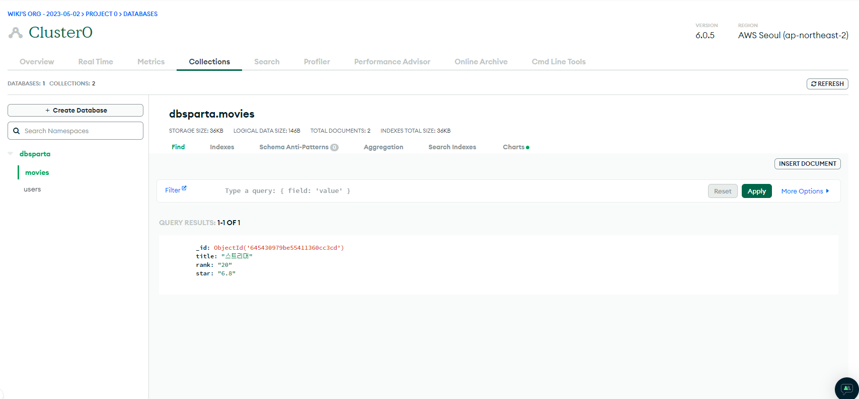Go to the Search tab
This screenshot has height=399, width=859.
pos(267,61)
